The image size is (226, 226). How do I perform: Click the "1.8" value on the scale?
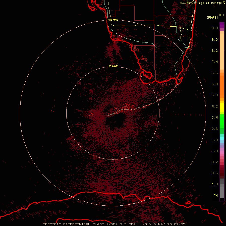coord(215,140)
